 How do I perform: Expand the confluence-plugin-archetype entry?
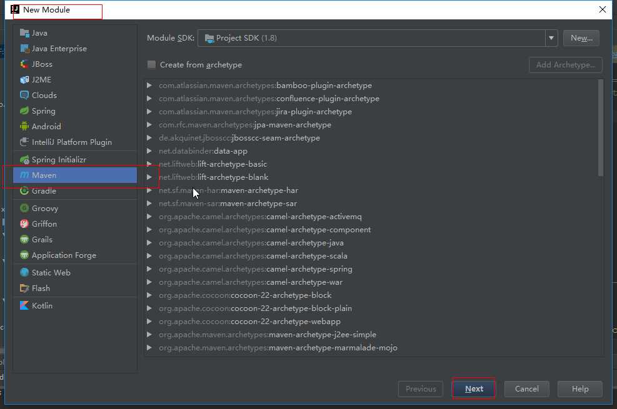point(149,99)
